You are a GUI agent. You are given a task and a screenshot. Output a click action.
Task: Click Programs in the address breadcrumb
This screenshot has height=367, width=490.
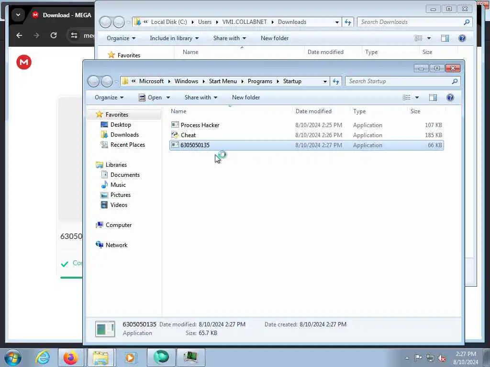click(260, 81)
